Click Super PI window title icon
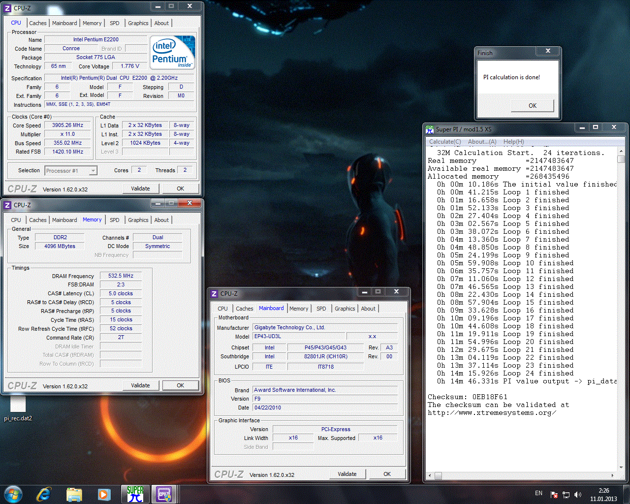Viewport: 630px width, 504px height. click(x=430, y=129)
